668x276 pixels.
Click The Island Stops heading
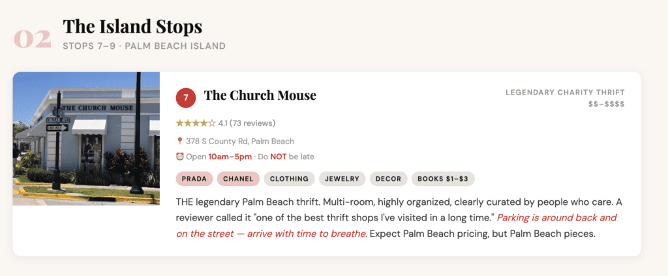tap(132, 27)
